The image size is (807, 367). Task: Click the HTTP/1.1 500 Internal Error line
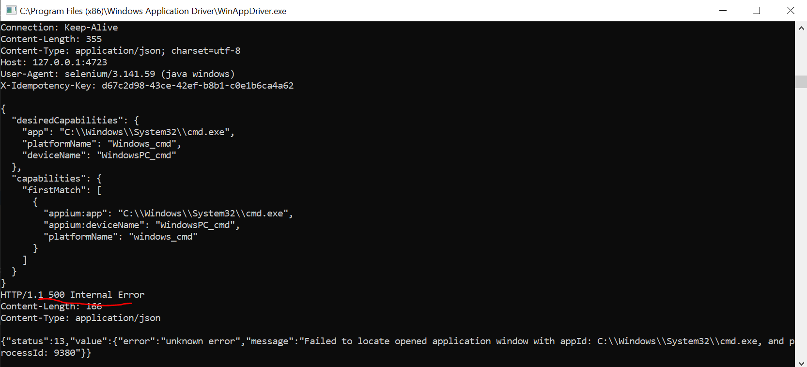pyautogui.click(x=73, y=294)
